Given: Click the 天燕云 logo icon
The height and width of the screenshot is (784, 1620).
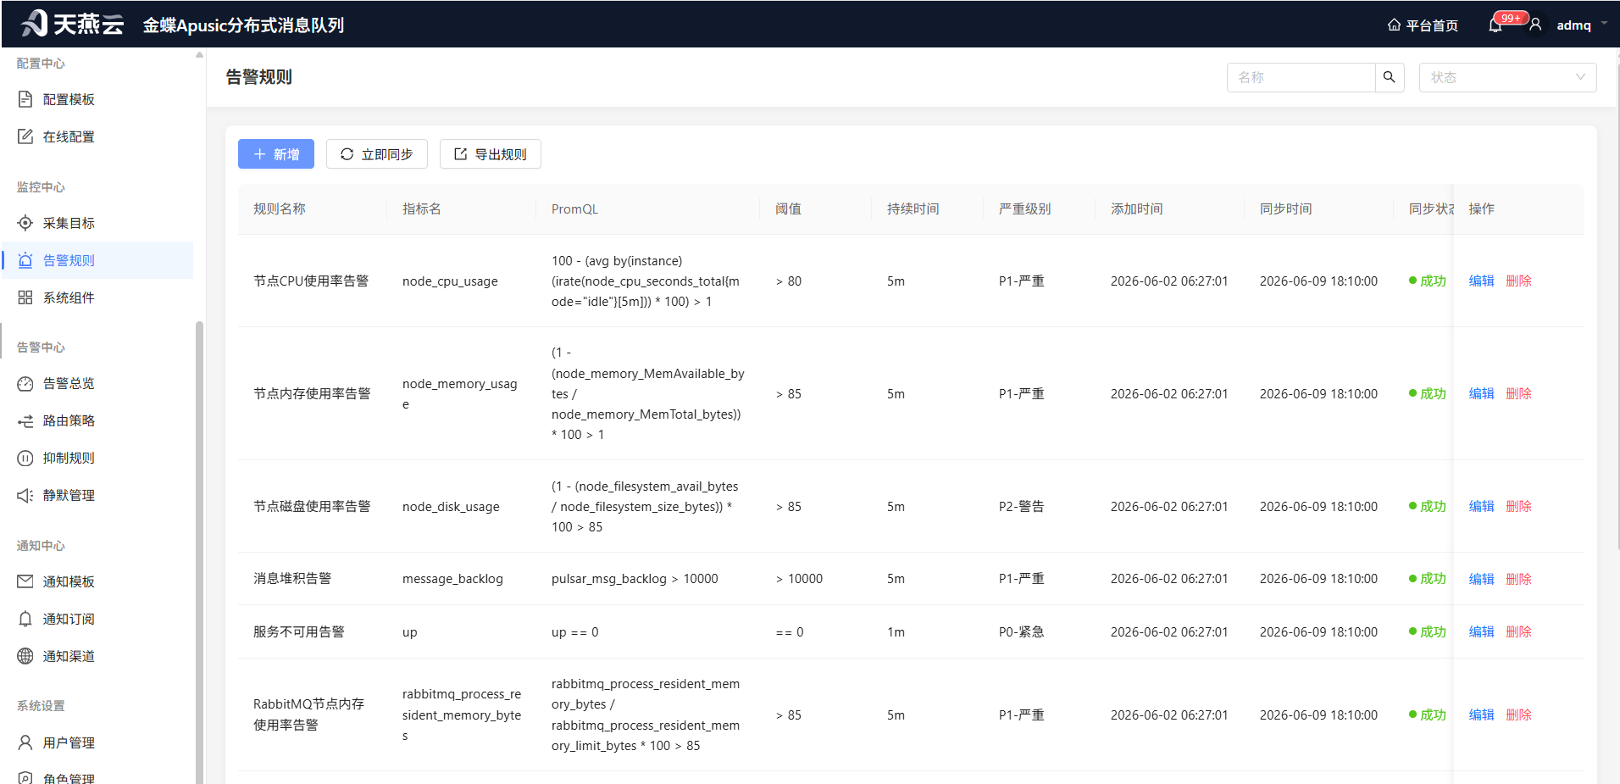Looking at the screenshot, I should pyautogui.click(x=34, y=23).
